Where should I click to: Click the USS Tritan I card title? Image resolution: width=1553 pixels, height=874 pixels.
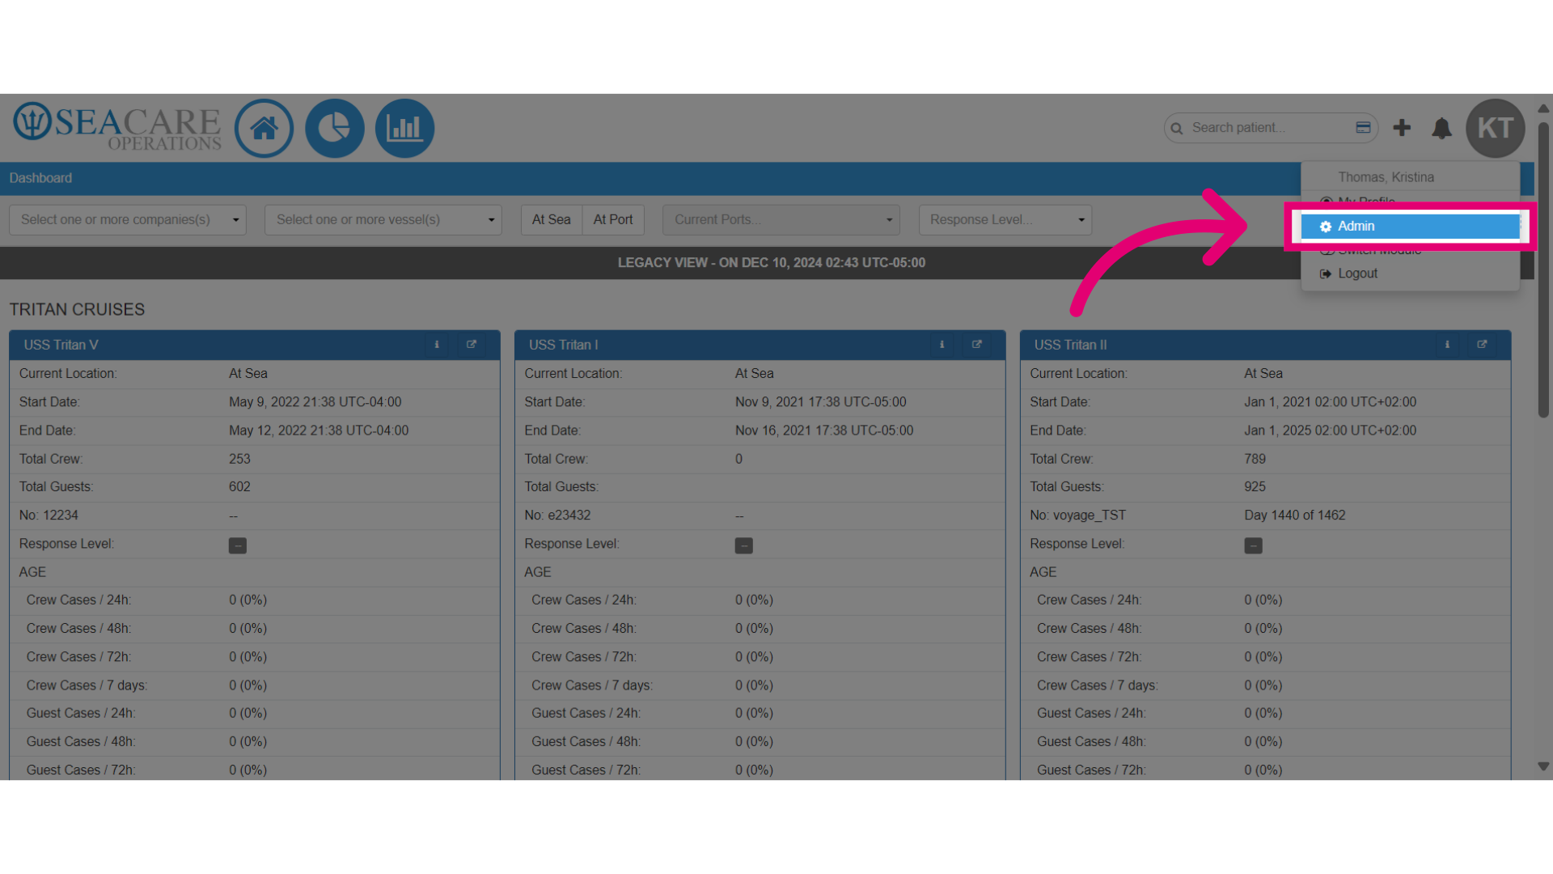pyautogui.click(x=564, y=345)
